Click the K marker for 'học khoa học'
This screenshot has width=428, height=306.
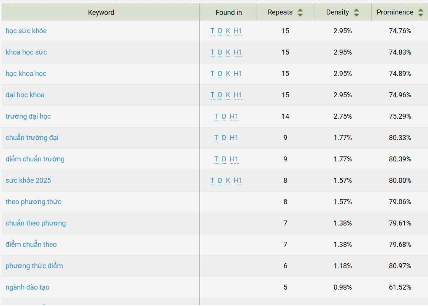click(x=228, y=74)
